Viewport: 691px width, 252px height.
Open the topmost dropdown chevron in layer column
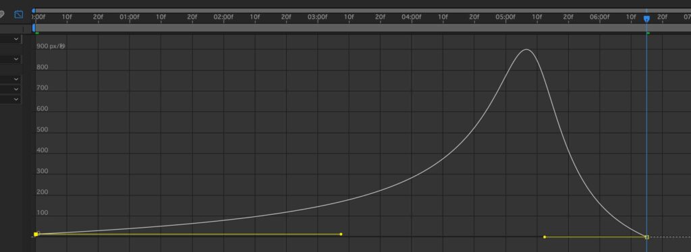point(16,39)
